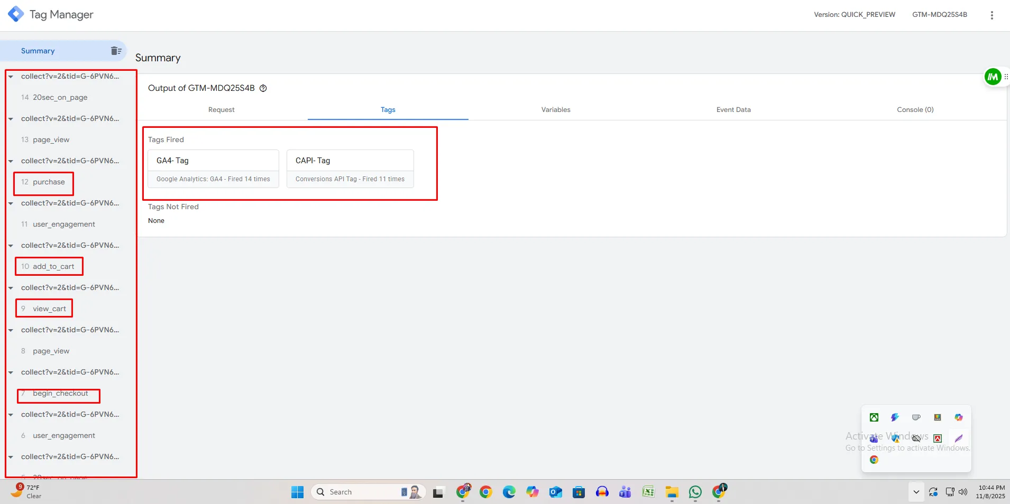Open WhatsApp from the taskbar
This screenshot has width=1010, height=504.
(x=695, y=492)
